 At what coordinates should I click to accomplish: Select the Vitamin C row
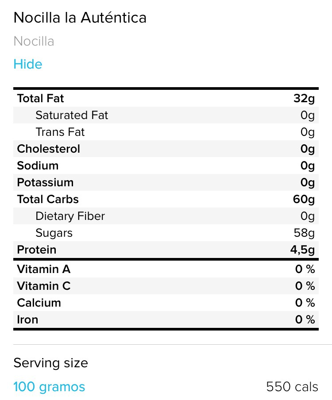166,286
